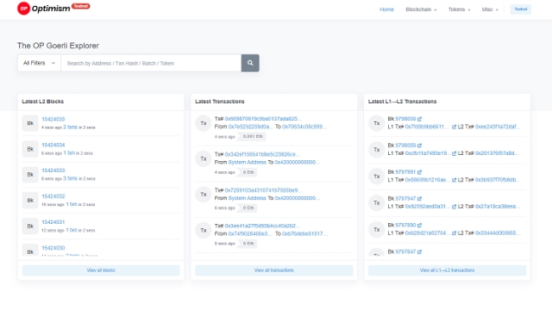Viewport: 552px width, 310px height.
Task: Click Bk icon for block 15424033
Action: (x=30, y=175)
